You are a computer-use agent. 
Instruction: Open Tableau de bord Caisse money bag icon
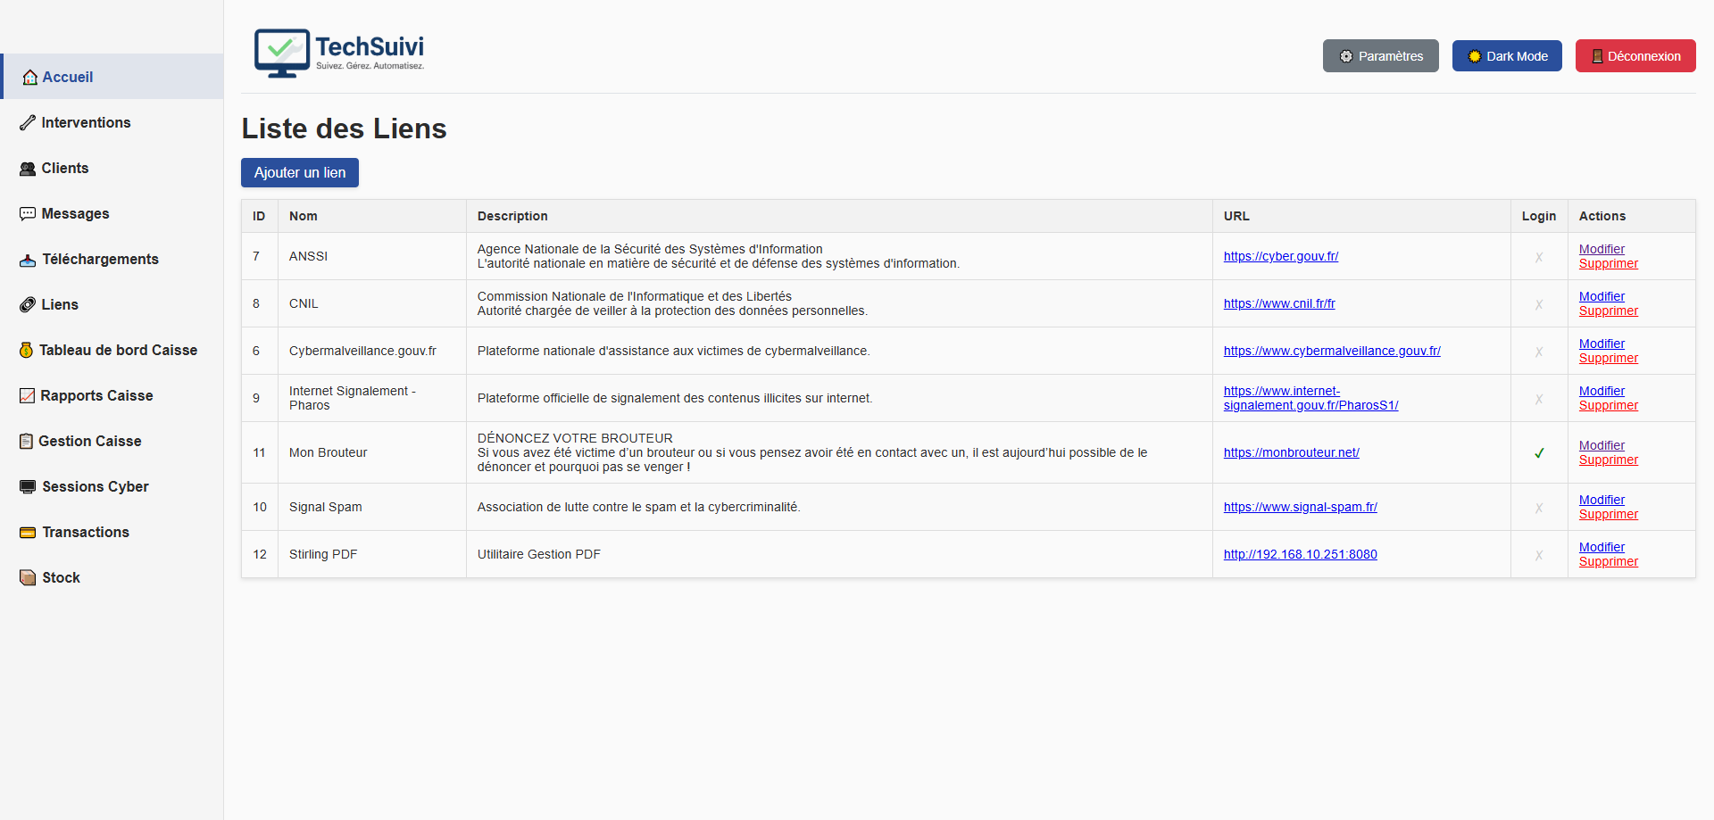[28, 350]
